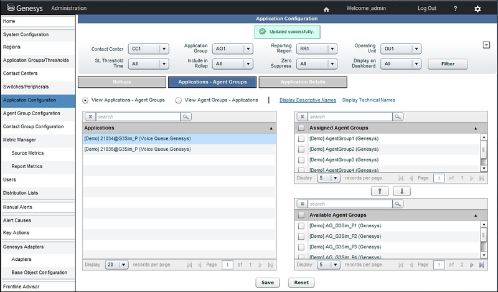The image size is (498, 292).
Task: Click the Available Agent Groups vertical scrollbar
Action: coord(484,240)
